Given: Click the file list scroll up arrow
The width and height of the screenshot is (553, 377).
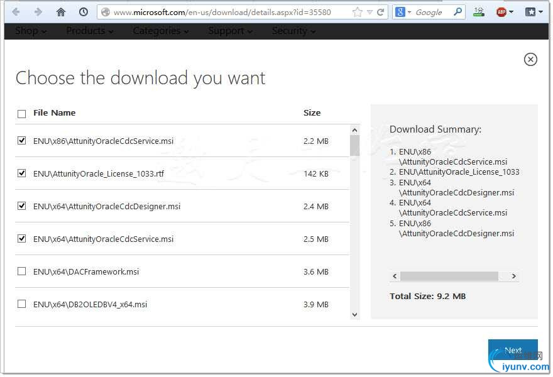Looking at the screenshot, I should pos(354,130).
